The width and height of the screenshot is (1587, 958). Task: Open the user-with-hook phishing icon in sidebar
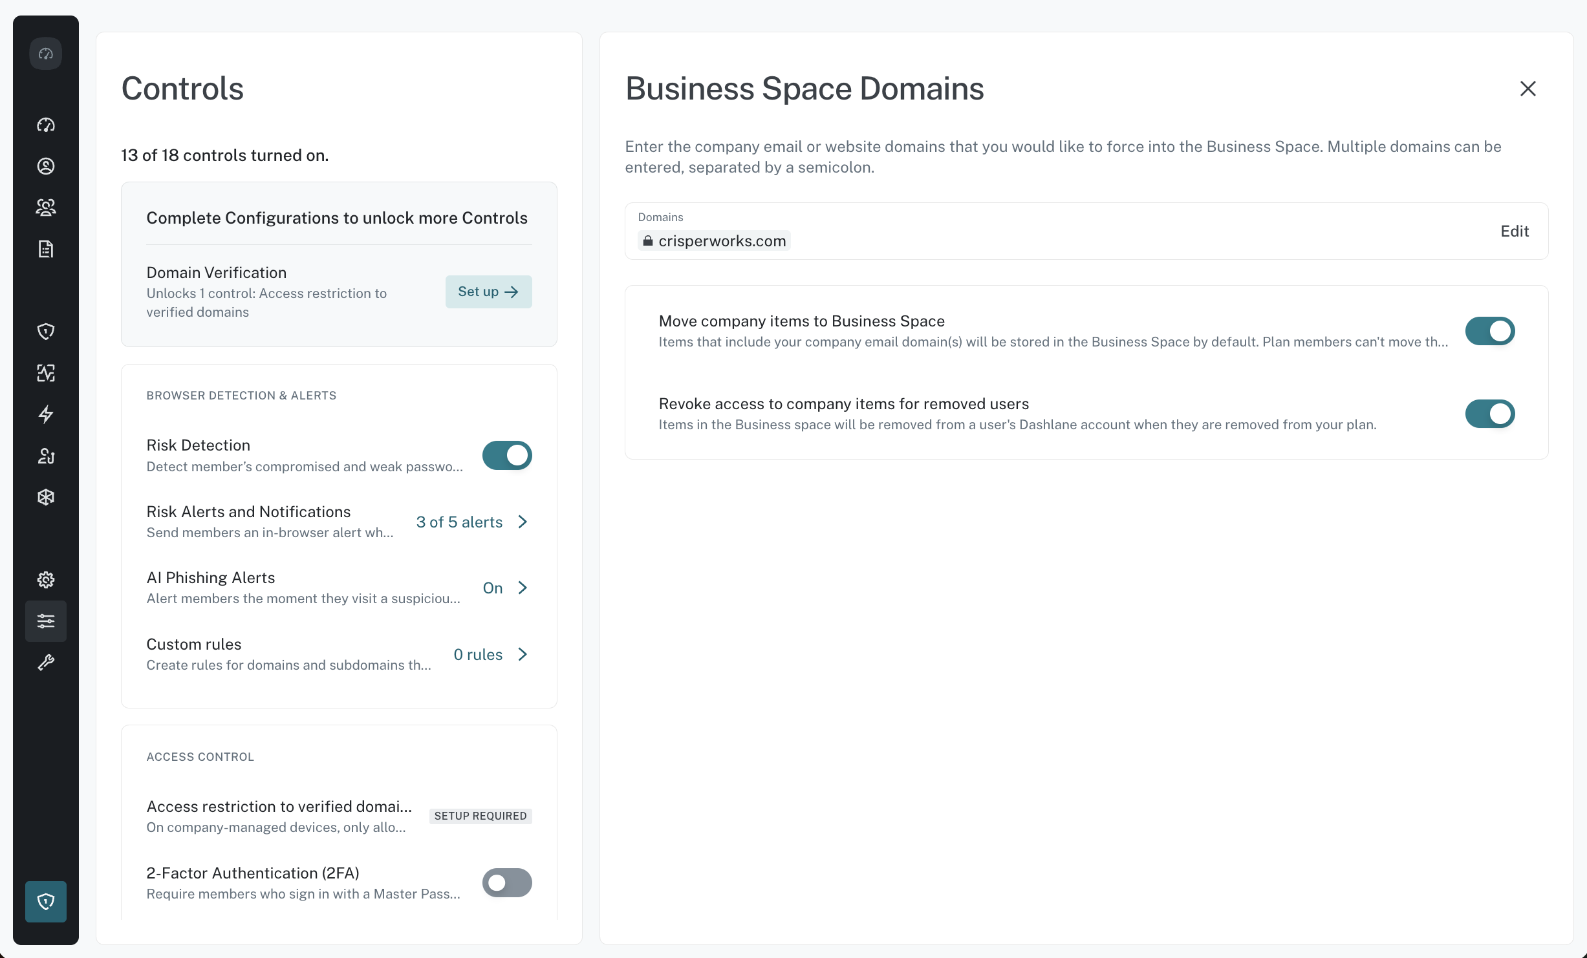click(46, 456)
